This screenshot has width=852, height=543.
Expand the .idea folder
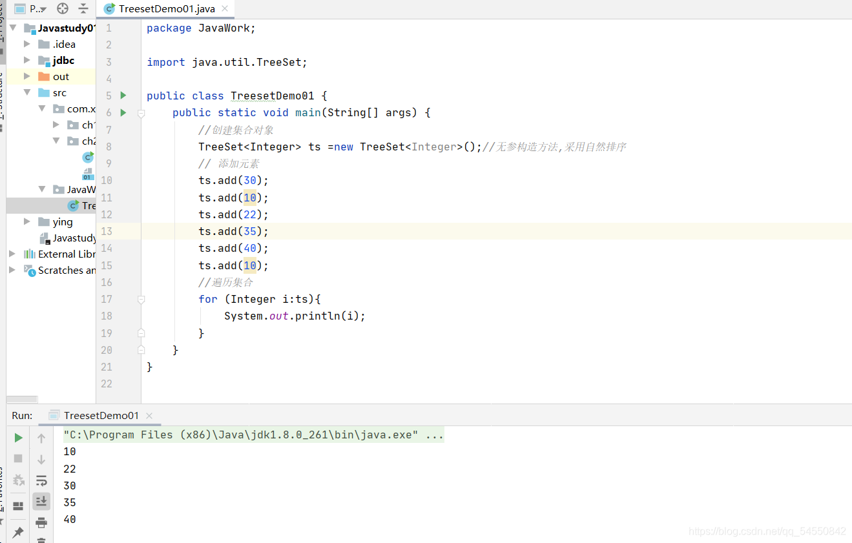pyautogui.click(x=26, y=44)
